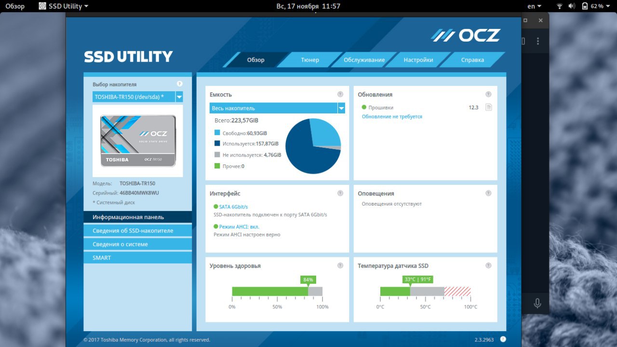Open help icon in Емкость panel
617x347 pixels.
[340, 95]
